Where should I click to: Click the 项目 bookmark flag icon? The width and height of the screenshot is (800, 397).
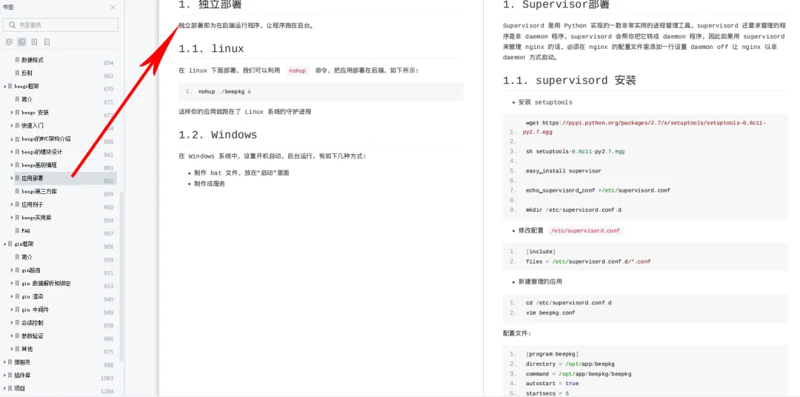10,388
